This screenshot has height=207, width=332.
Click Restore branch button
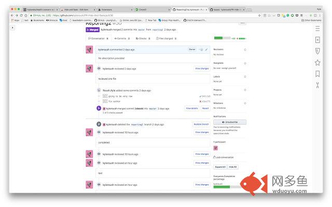click(201, 124)
